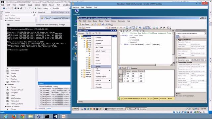
Task: Click the Computer desktop icon in VM
Action: (x=77, y=12)
